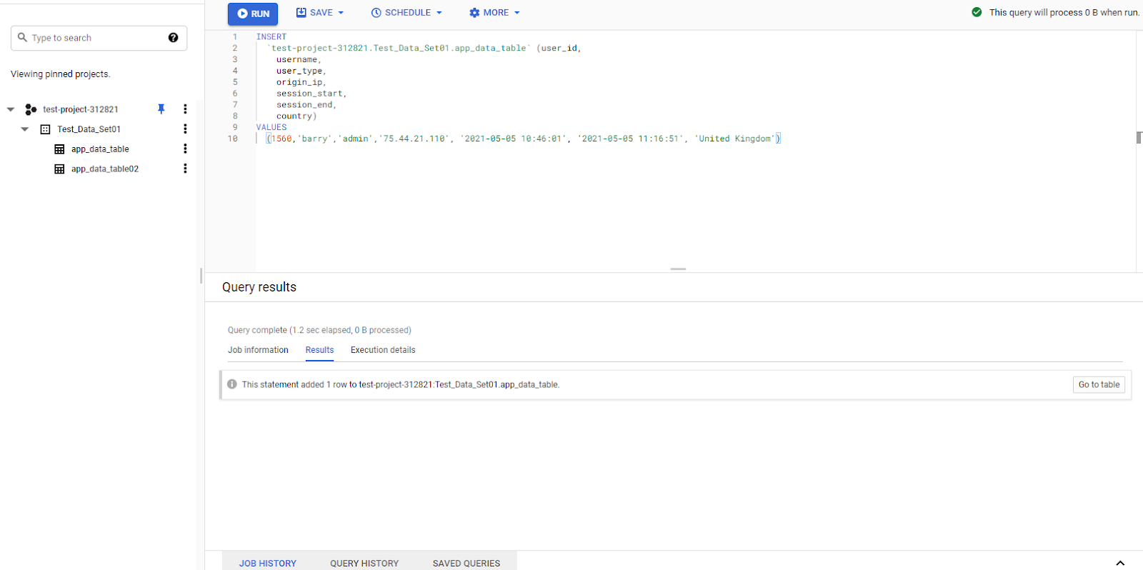
Task: Expand the bottom history panel chevron
Action: click(x=1120, y=563)
